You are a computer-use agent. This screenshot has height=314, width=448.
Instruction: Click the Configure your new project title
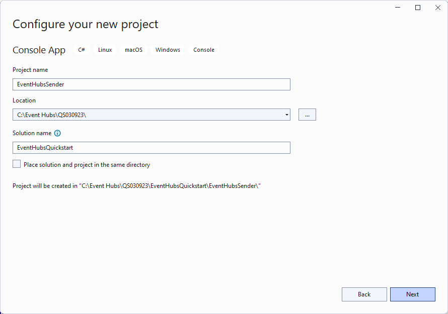coord(86,24)
